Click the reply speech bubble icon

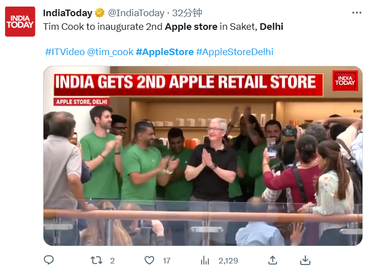49,260
